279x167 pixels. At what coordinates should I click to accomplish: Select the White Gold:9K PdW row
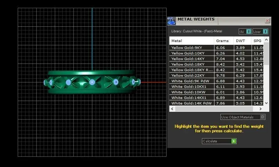[x=217, y=81]
